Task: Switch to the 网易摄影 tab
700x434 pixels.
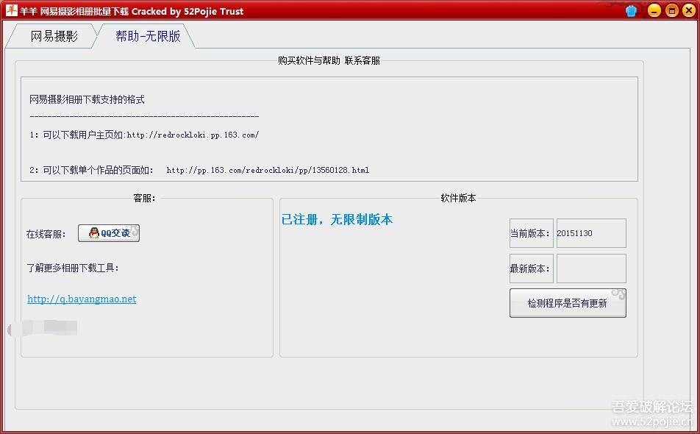Action: (54, 36)
